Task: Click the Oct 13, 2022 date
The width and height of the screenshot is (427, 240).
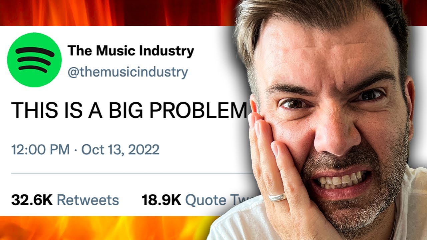Action: coord(120,150)
